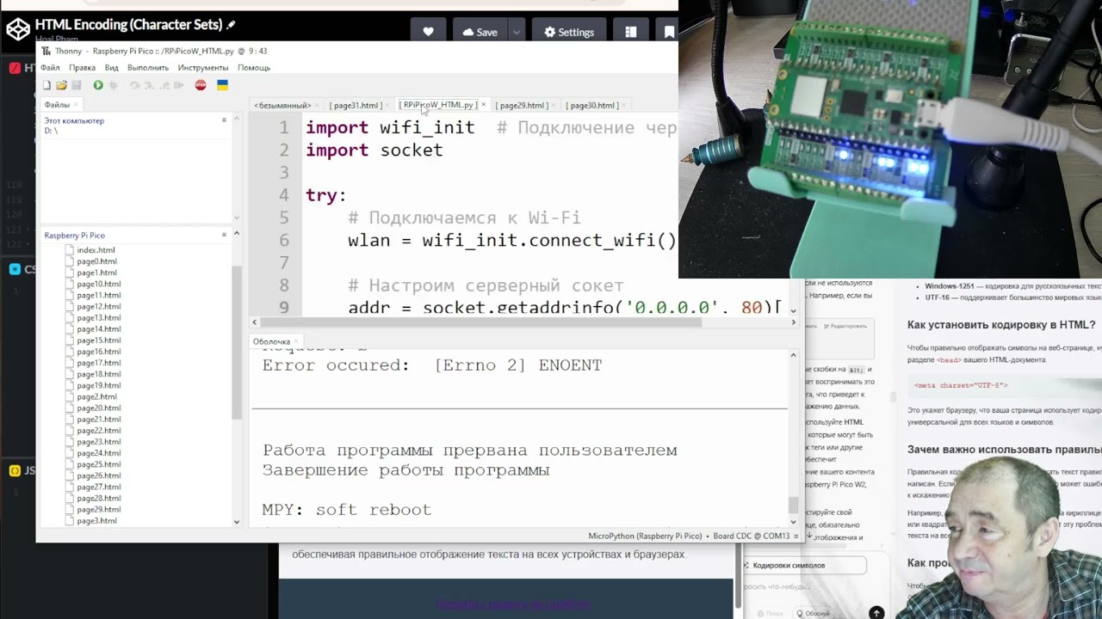
Task: Switch to the page30.html tab
Action: tap(592, 105)
